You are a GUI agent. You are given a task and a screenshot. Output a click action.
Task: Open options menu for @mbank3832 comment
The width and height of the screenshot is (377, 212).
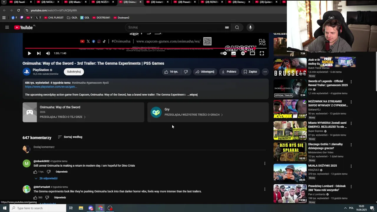point(265,163)
